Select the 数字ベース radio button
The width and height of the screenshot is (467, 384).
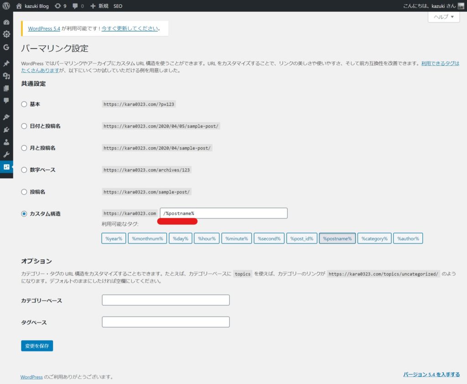24,170
